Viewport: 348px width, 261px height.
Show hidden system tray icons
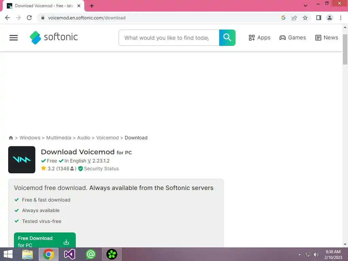pos(299,255)
